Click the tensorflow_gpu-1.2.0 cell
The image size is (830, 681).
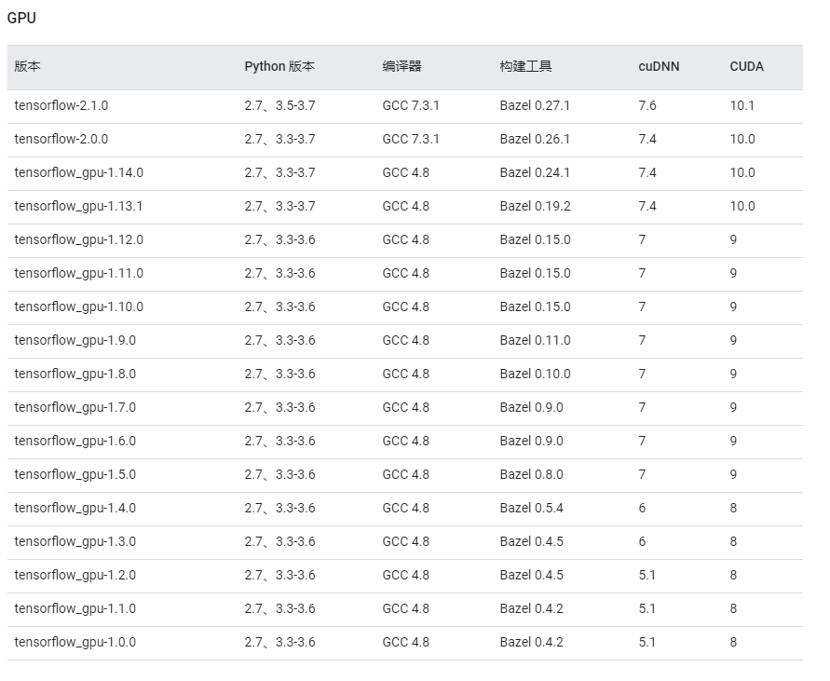pos(75,575)
